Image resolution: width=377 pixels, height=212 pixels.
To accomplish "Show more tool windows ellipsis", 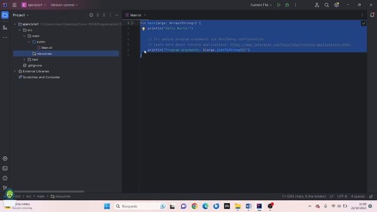I will 5,38.
